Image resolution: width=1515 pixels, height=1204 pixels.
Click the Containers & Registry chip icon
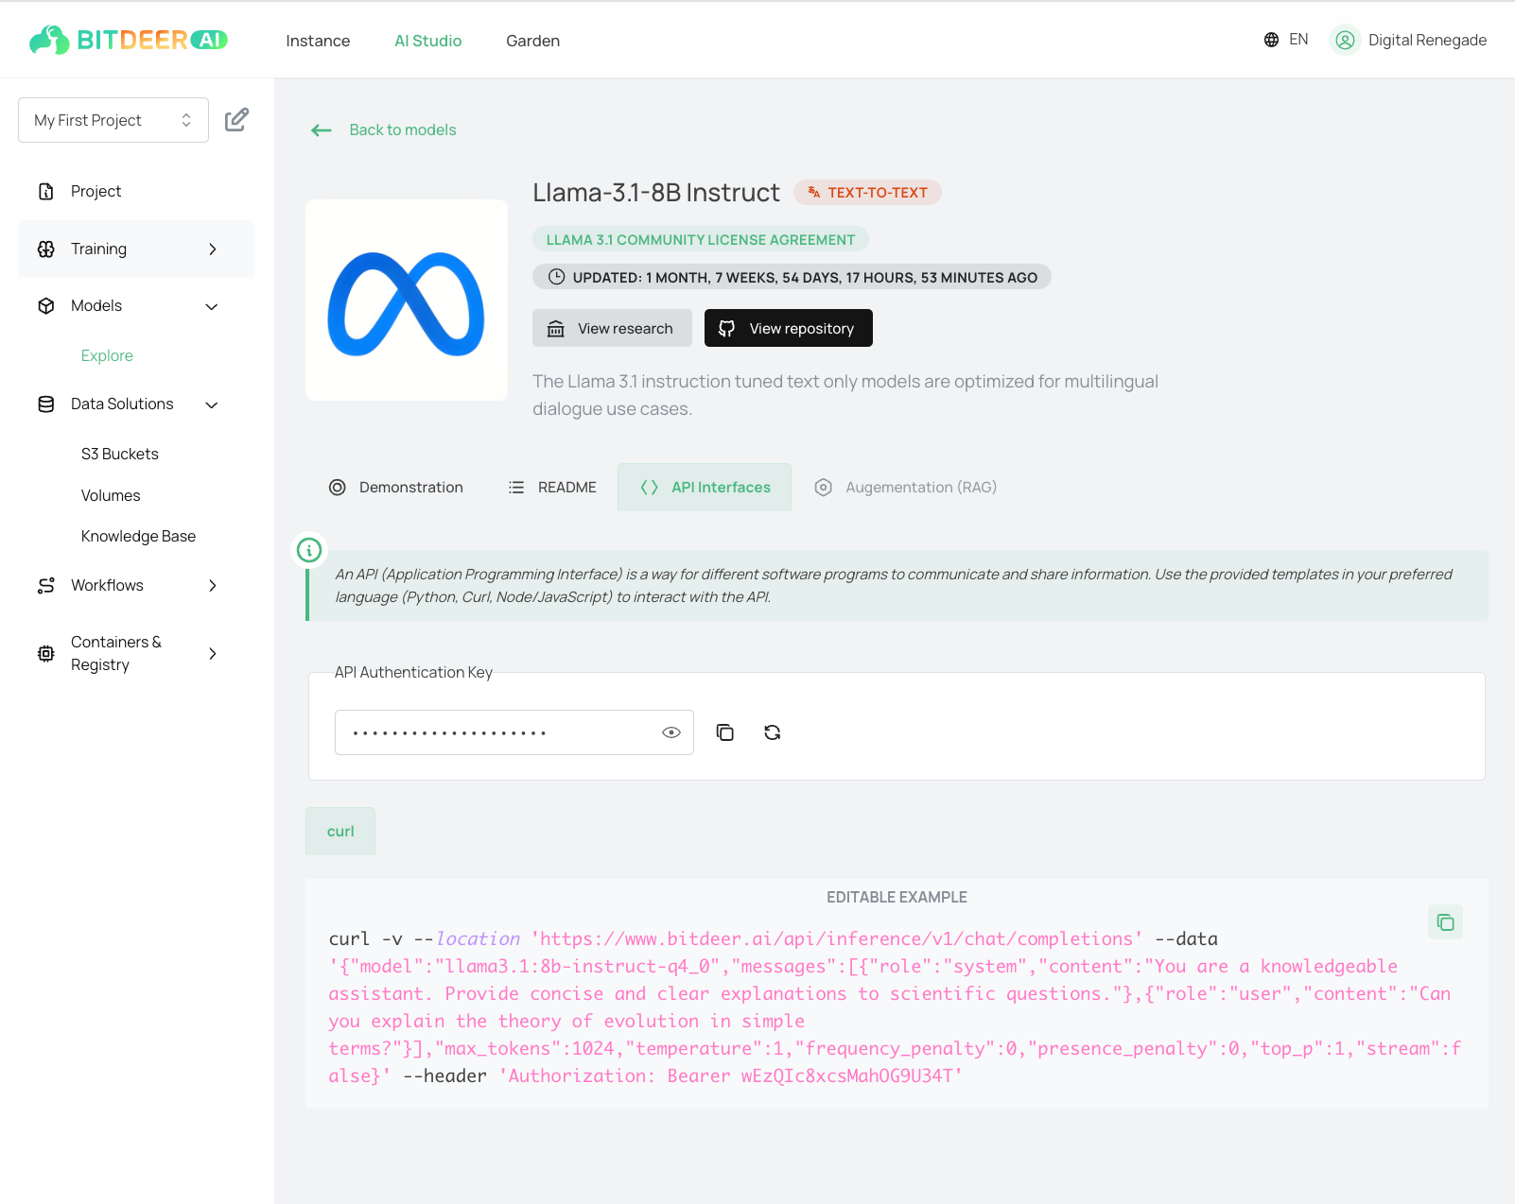[x=45, y=653]
